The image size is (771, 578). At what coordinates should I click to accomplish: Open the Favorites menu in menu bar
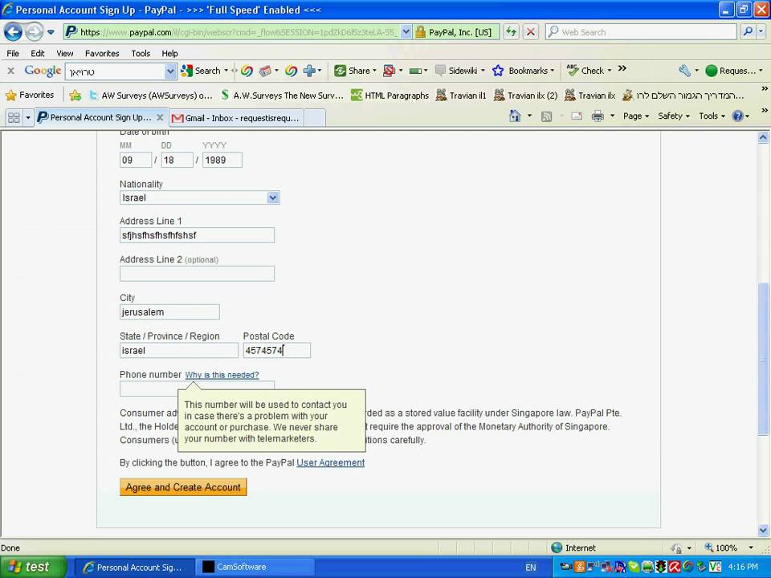(102, 53)
